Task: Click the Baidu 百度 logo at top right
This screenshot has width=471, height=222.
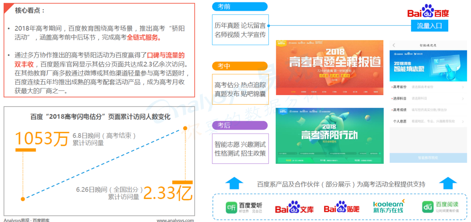Action: tap(428, 11)
